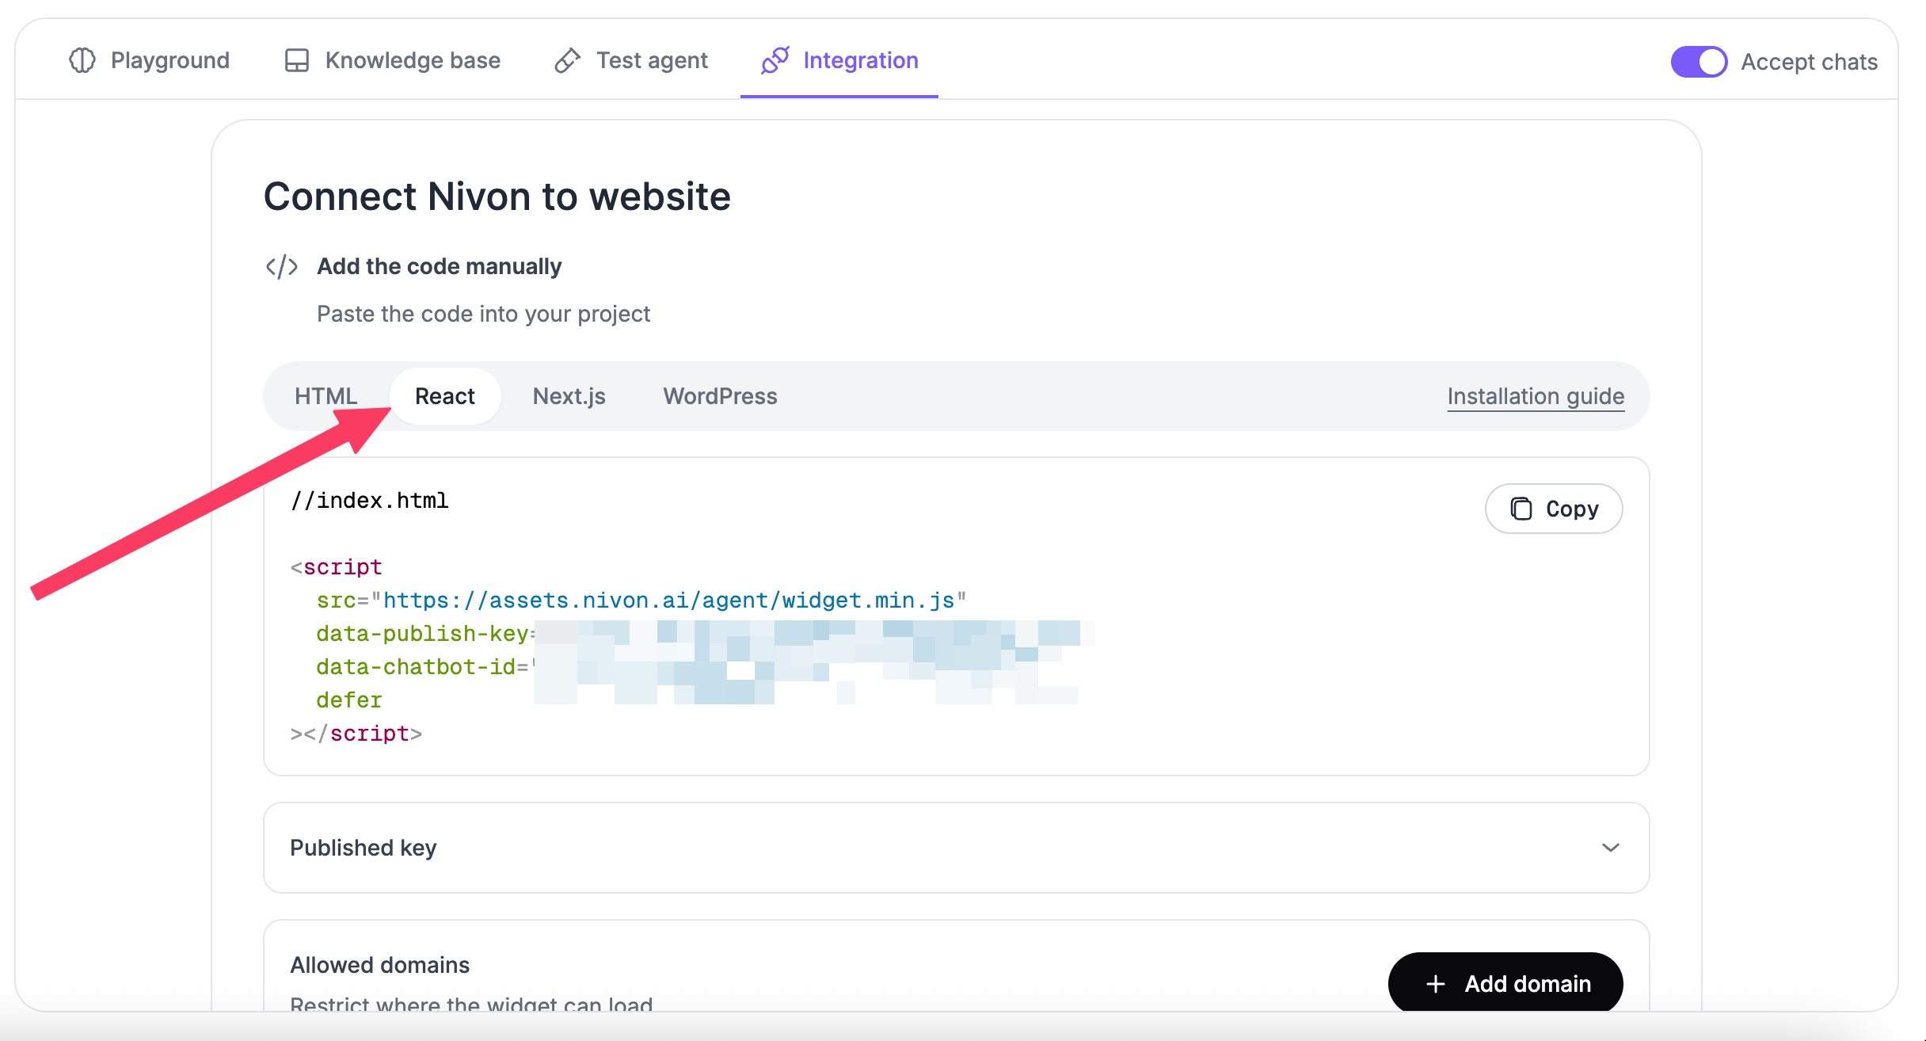Open the Knowledge base tab
Viewport: 1926px width, 1041px height.
pyautogui.click(x=393, y=60)
